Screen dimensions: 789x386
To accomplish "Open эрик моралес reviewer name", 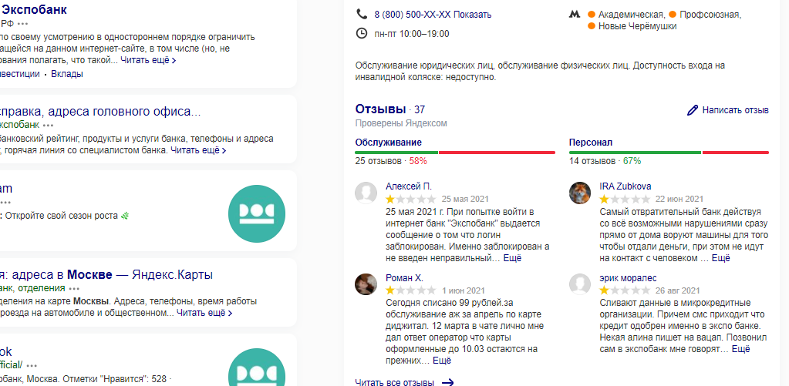I will point(628,278).
